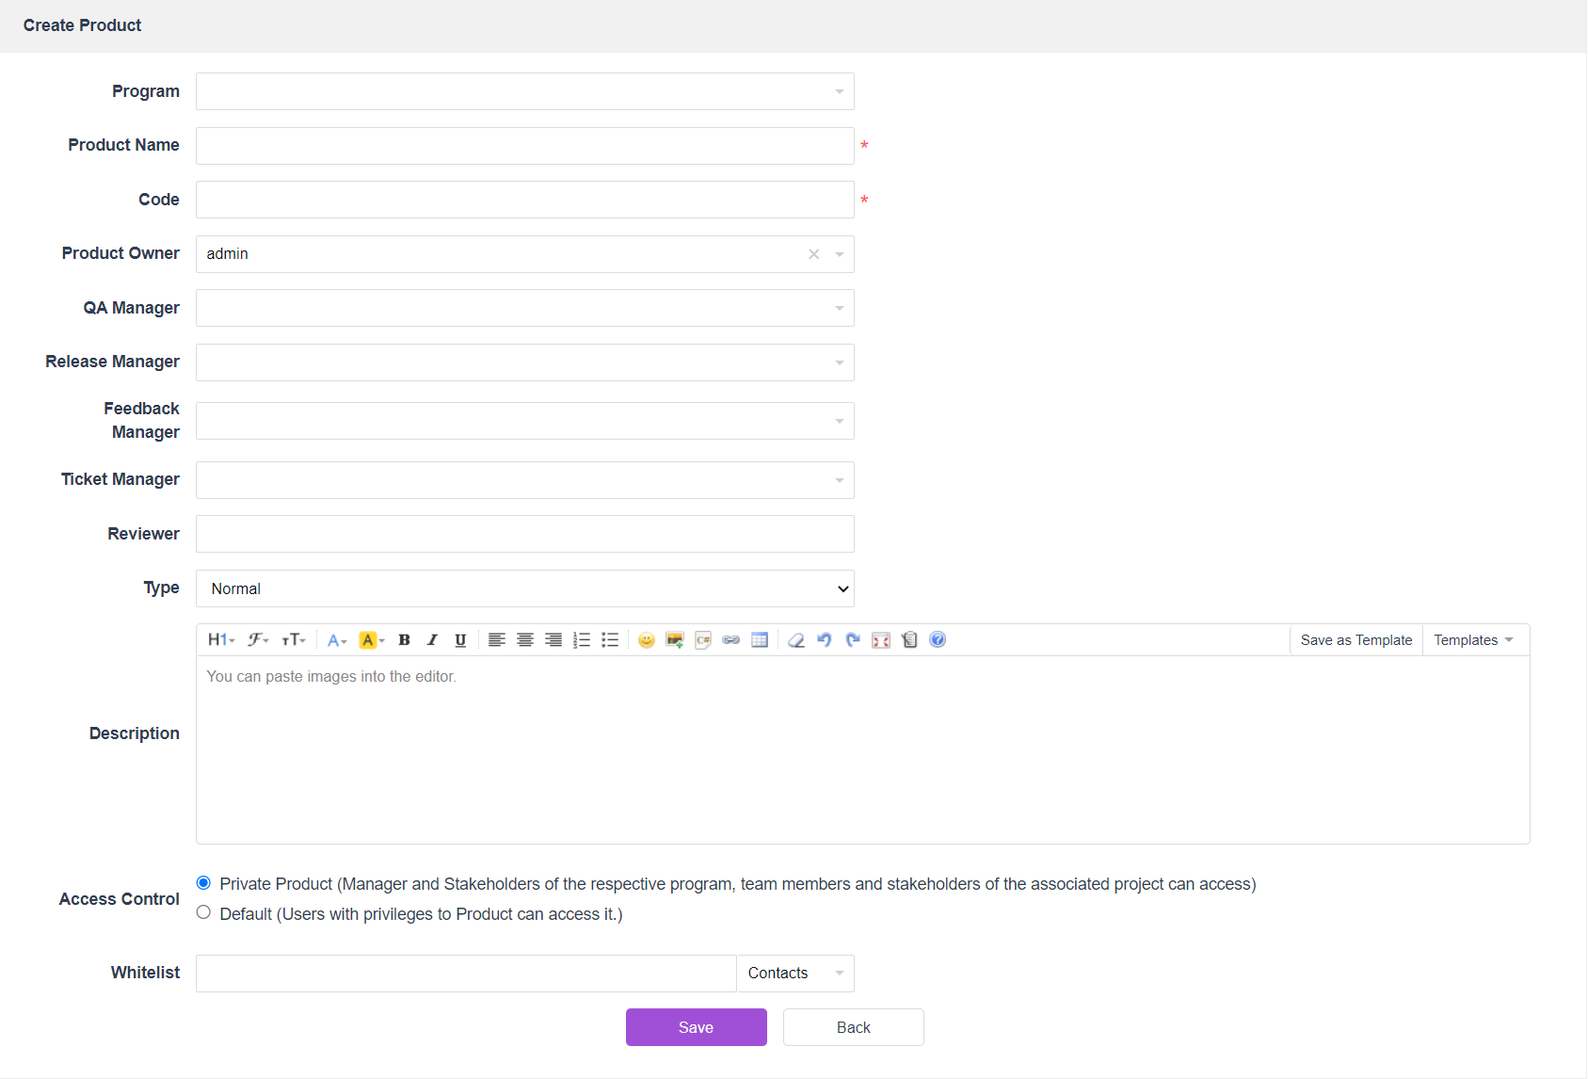Open the Templates menu

click(x=1473, y=640)
